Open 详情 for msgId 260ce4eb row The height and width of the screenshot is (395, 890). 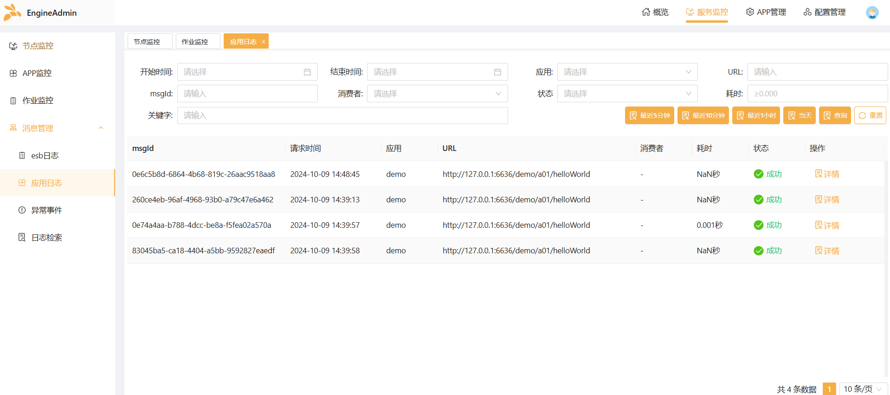click(x=827, y=200)
